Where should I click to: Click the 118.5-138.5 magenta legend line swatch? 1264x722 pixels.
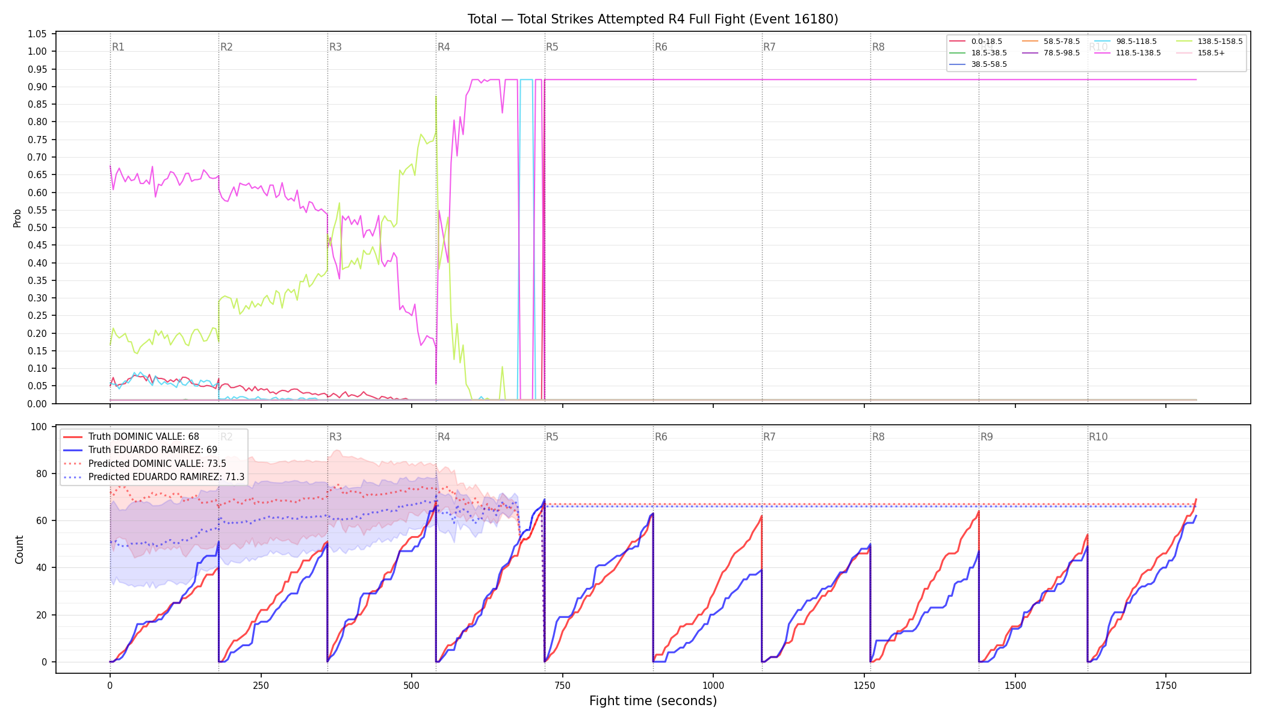click(1102, 53)
